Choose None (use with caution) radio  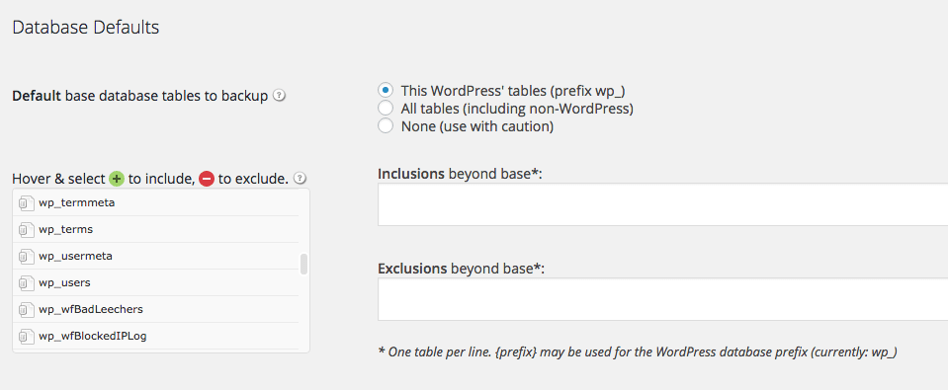click(x=386, y=126)
